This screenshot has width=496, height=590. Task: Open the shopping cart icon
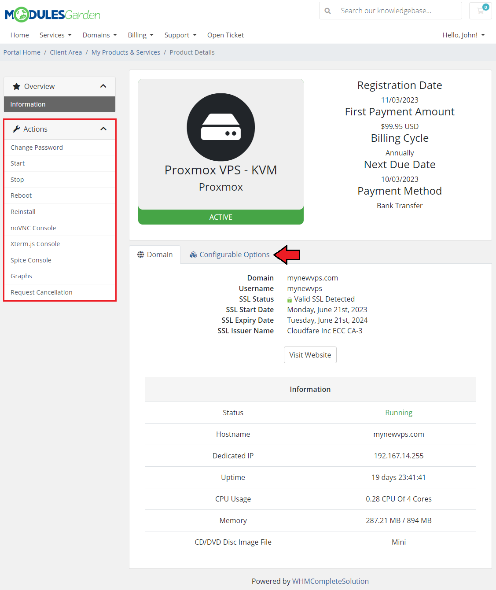[x=481, y=11]
